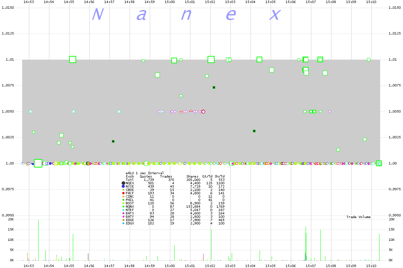The image size is (403, 268).
Task: Select BATS shares value 4,600
Action: (x=195, y=213)
